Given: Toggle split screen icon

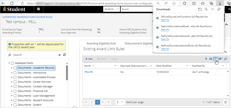Looking at the screenshot, I should click(x=194, y=3).
